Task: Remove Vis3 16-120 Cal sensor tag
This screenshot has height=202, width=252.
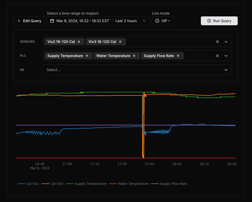Action: [x=120, y=42]
